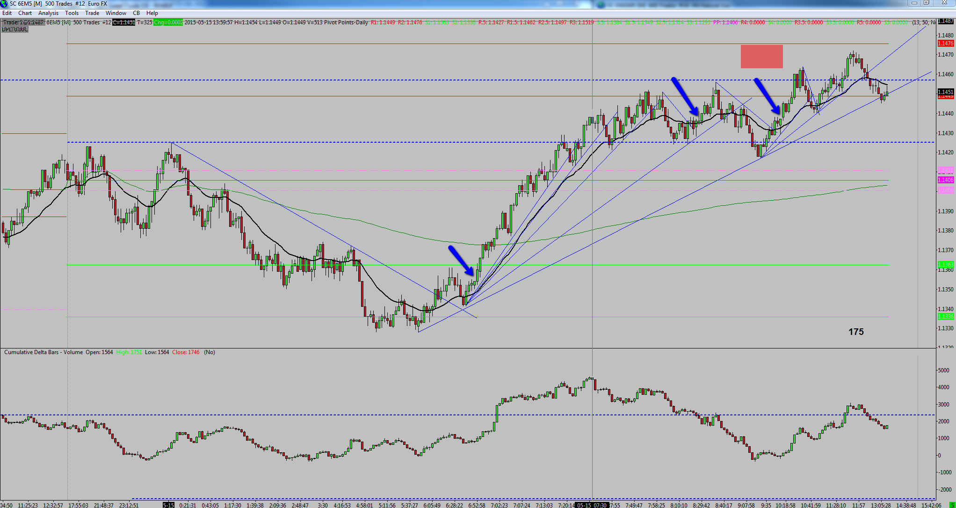This screenshot has width=956, height=508.
Task: Click the highlighted '5-15' date marker on the time axis
Action: tap(168, 505)
